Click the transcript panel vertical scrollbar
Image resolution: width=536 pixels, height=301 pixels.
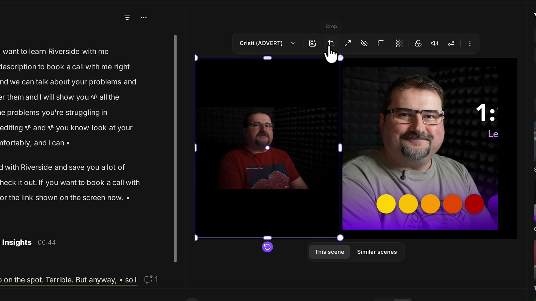point(175,148)
